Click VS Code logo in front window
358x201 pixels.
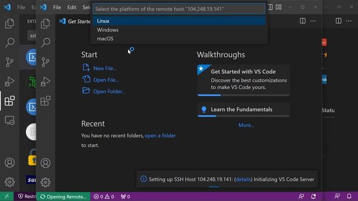(x=43, y=7)
